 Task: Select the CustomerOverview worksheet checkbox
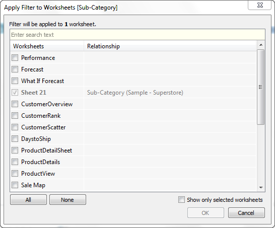tap(15, 104)
